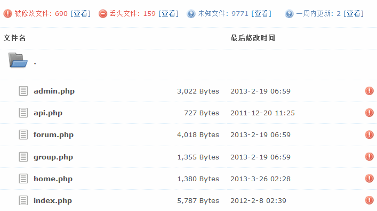Select the index.php file name

click(x=53, y=201)
